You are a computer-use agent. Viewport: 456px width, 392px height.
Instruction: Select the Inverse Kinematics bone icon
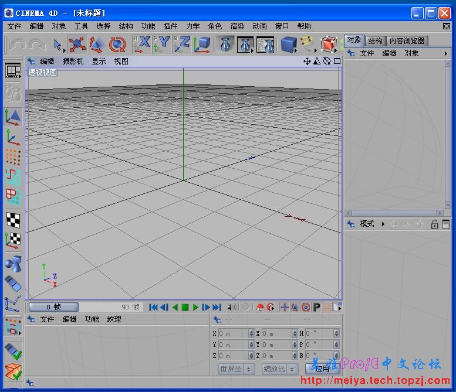[13, 304]
